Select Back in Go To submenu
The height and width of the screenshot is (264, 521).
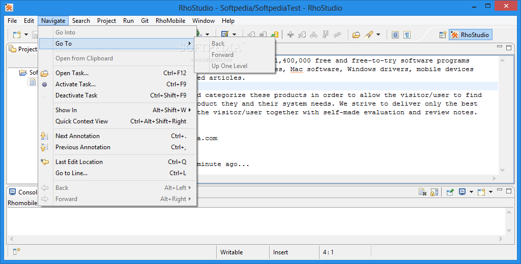pyautogui.click(x=235, y=44)
